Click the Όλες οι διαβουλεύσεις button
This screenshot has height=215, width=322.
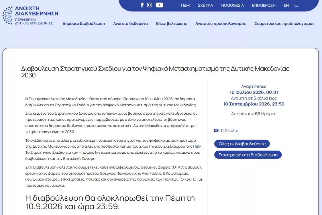click(x=242, y=144)
